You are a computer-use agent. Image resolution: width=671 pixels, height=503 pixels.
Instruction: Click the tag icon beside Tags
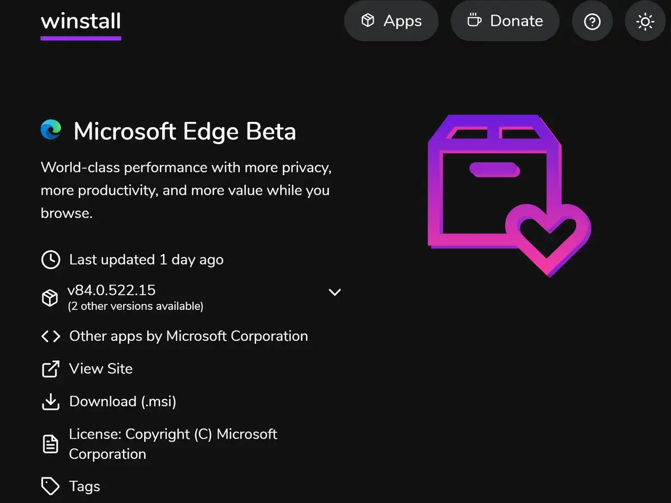click(x=50, y=486)
